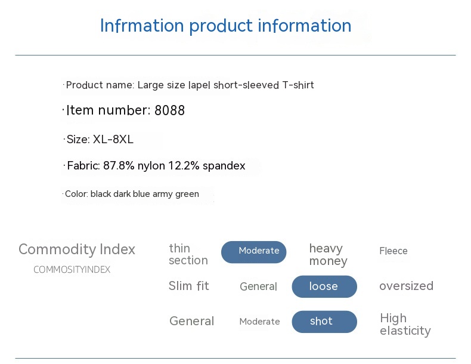Click the color line listing army green
471x364 pixels.
pos(132,194)
